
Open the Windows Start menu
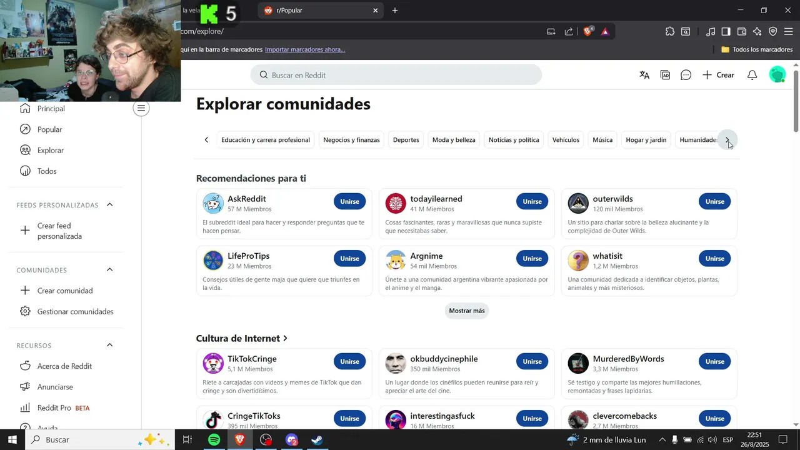12,440
